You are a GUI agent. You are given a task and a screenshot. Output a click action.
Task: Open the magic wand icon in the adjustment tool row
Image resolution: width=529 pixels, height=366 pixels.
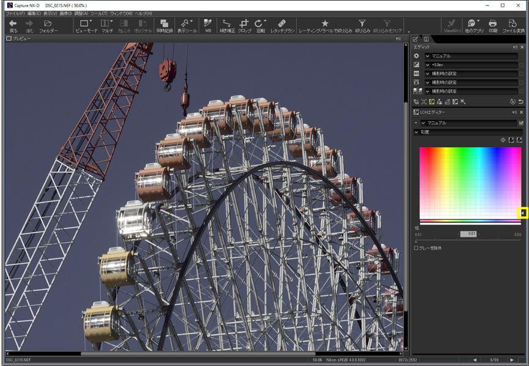coord(463,102)
